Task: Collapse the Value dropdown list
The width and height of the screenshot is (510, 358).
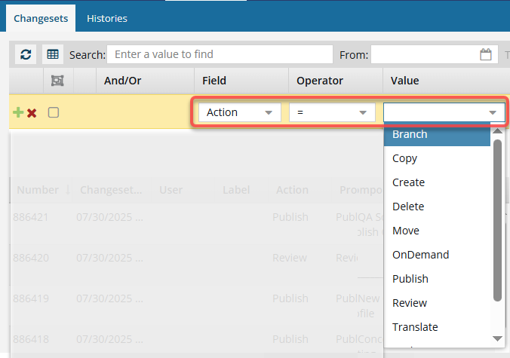Action: 493,112
